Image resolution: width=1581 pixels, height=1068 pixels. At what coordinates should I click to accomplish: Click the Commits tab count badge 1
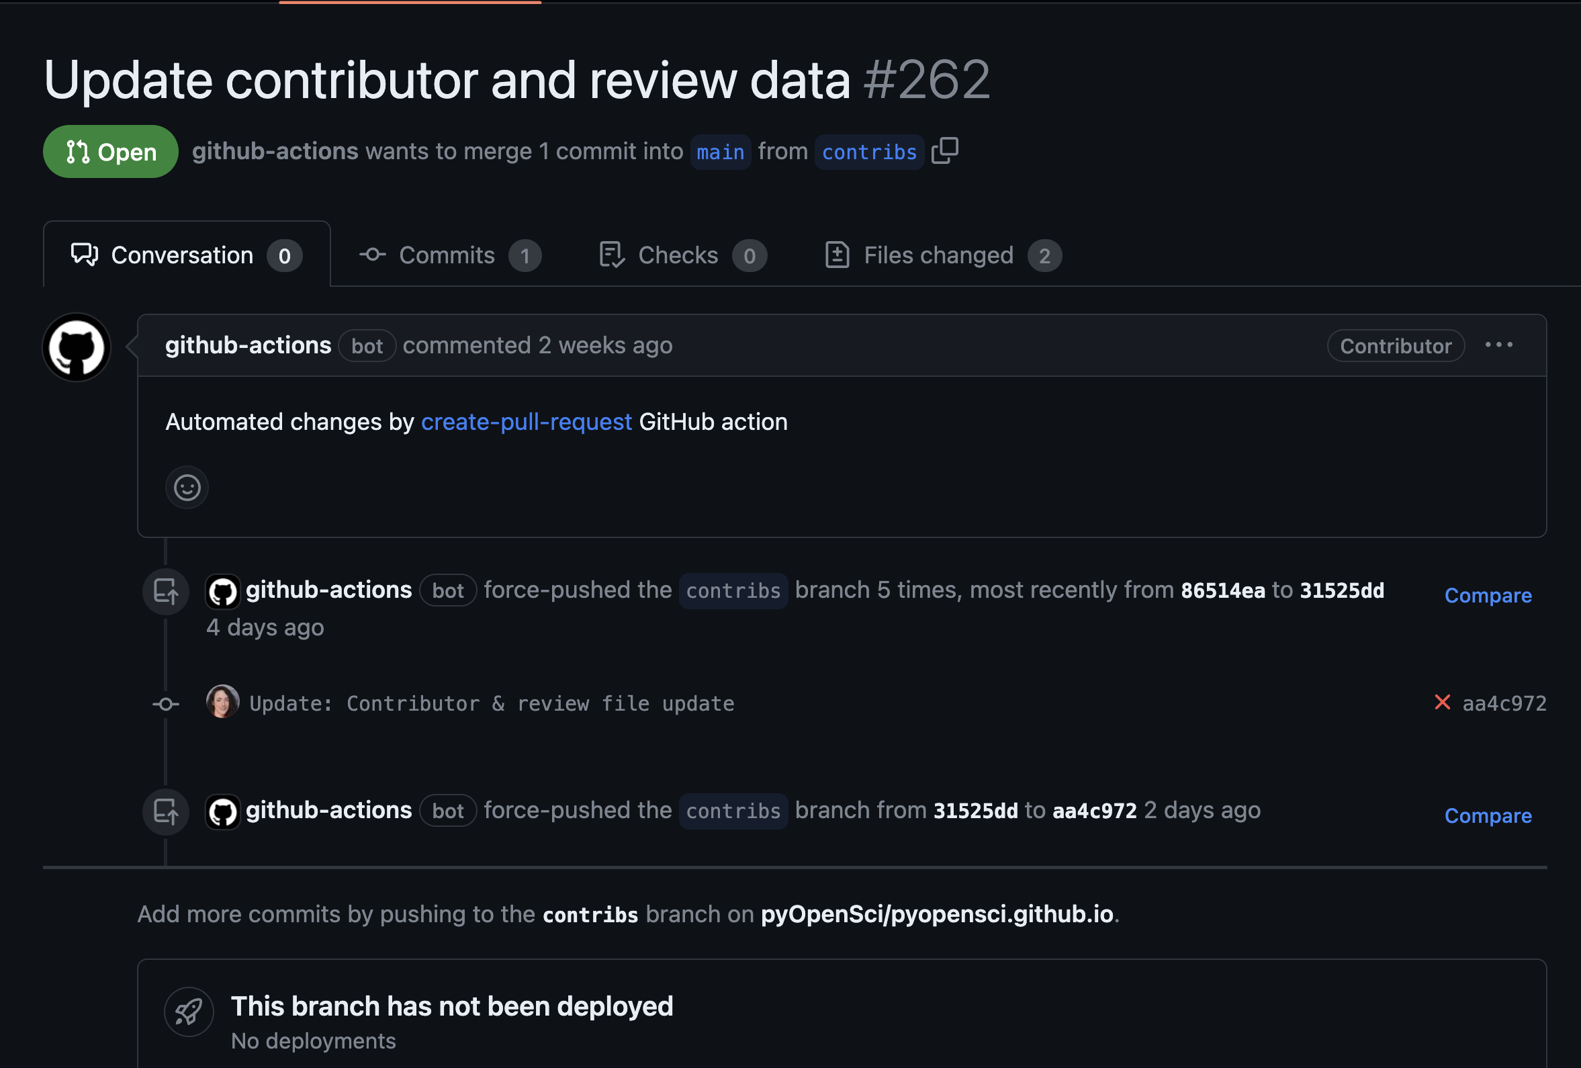point(525,256)
